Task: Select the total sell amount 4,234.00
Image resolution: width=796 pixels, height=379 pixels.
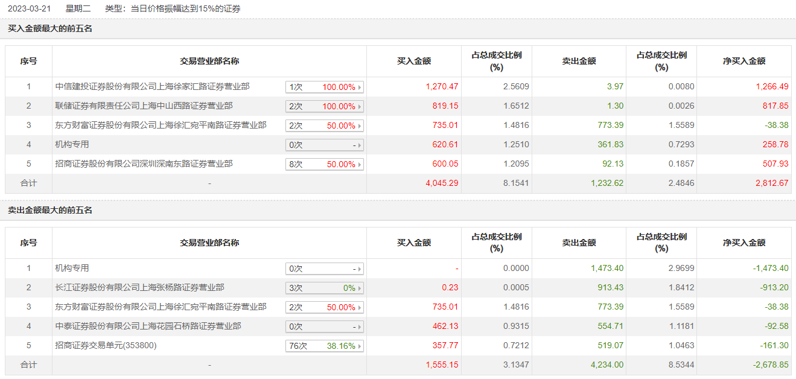Action: [607, 365]
